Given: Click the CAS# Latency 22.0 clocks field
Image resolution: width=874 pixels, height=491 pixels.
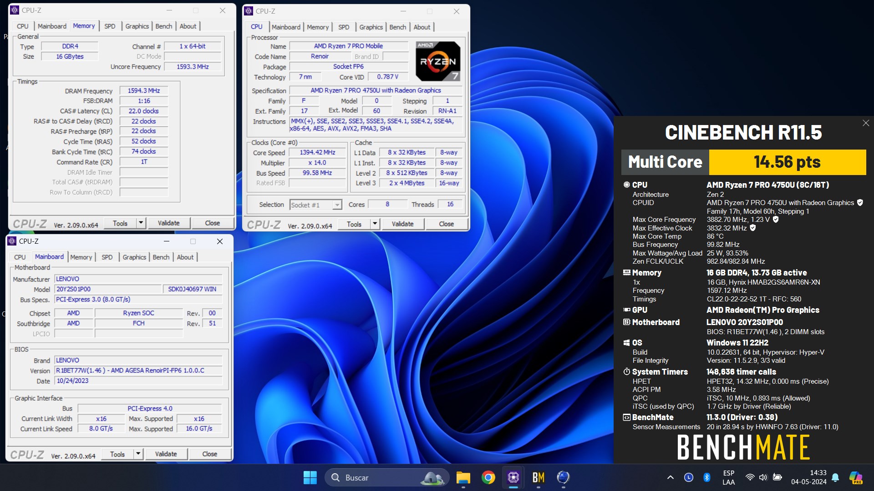Looking at the screenshot, I should click(x=144, y=111).
